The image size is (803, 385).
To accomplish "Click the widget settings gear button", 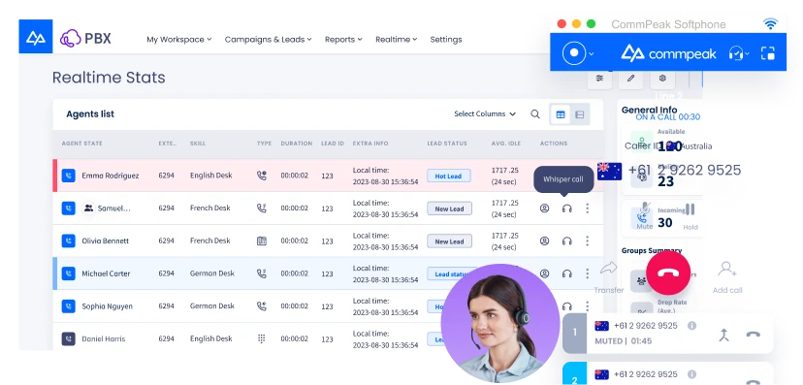I will pos(662,78).
